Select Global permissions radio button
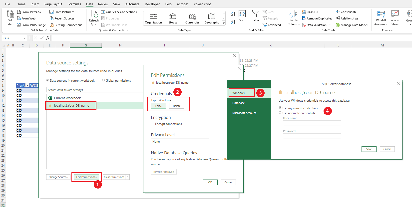412x207 pixels. [x=103, y=80]
